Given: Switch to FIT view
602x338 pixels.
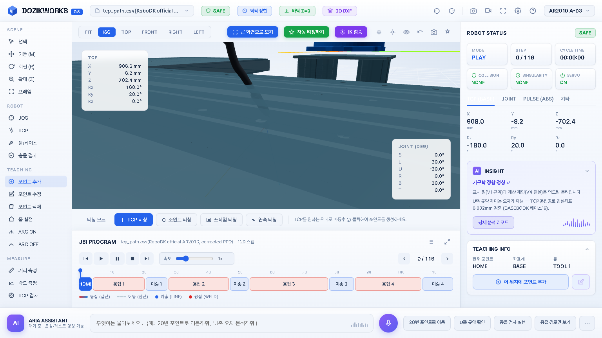Looking at the screenshot, I should coord(89,32).
